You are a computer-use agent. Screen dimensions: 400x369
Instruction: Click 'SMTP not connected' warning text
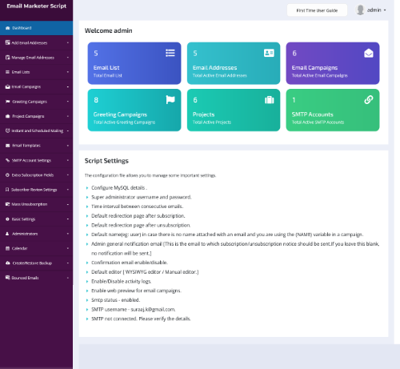[x=141, y=319]
